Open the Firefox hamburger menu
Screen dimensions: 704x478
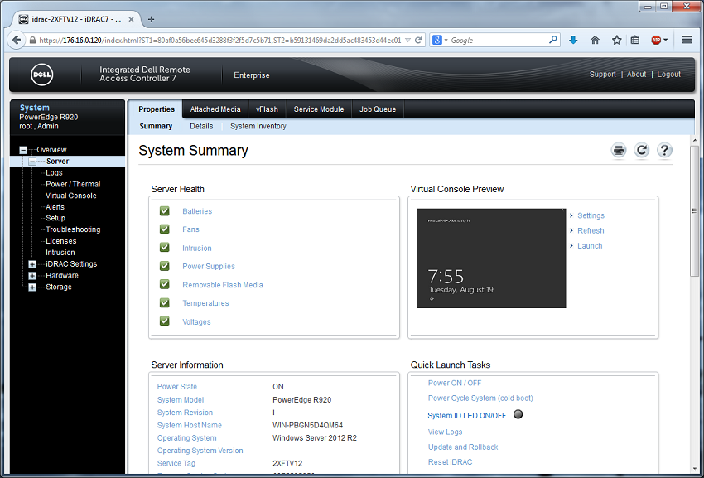[x=687, y=40]
